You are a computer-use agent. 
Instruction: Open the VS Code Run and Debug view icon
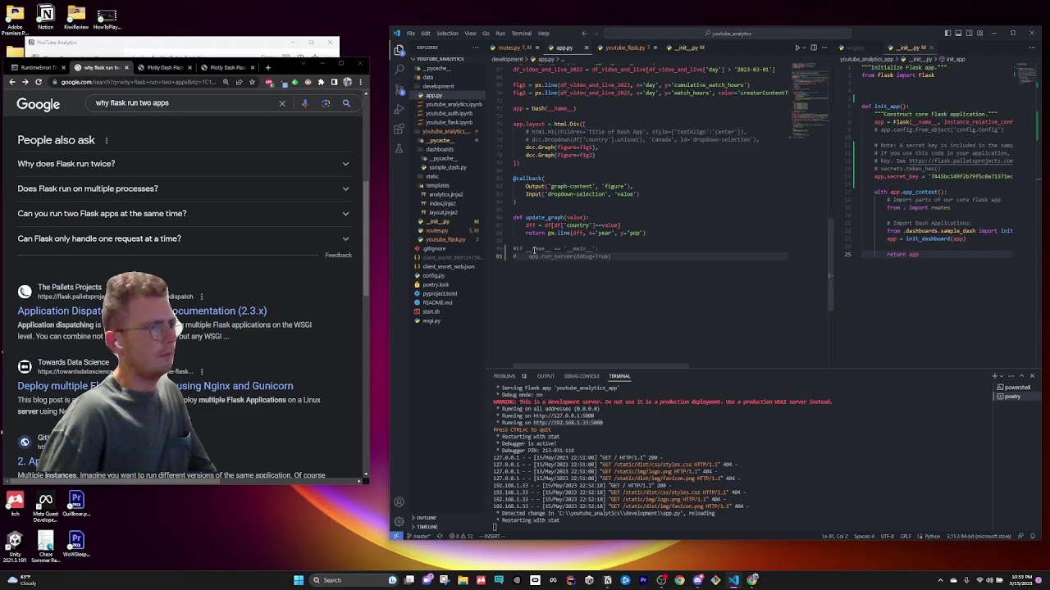click(x=399, y=109)
